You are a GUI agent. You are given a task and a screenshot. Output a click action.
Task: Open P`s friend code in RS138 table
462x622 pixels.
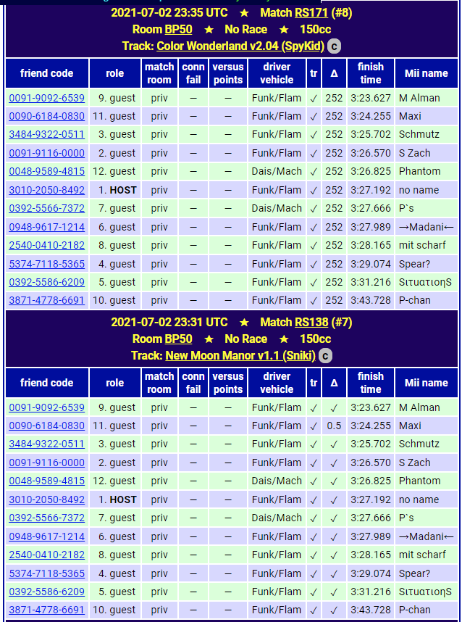[x=47, y=518]
